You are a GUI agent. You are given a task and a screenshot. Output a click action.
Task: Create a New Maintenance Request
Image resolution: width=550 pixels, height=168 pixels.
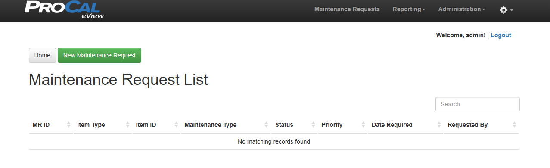[99, 55]
